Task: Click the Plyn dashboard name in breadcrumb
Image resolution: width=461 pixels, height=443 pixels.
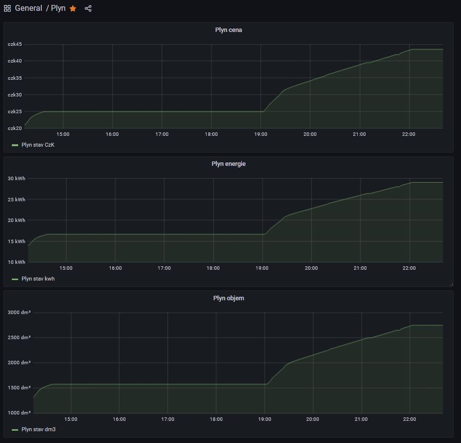Action: click(58, 8)
